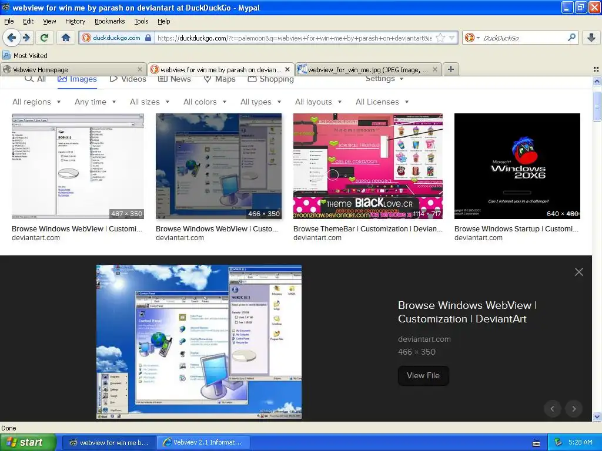Go forward with the Forward arrow button
This screenshot has width=602, height=451.
pos(26,38)
